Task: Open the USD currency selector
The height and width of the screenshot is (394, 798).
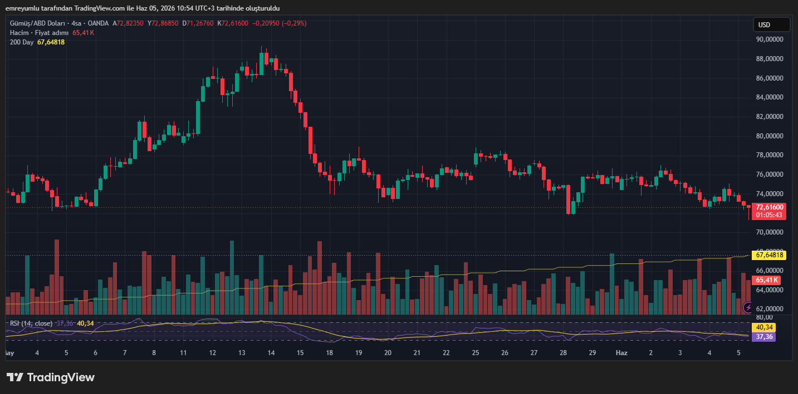Action: coord(771,24)
